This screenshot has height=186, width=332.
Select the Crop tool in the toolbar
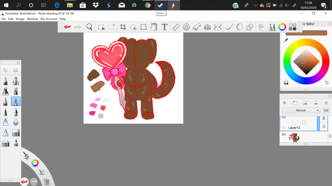[123, 27]
